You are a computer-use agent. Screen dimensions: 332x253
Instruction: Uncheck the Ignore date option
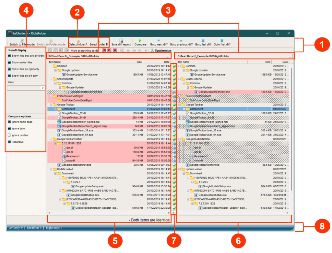click(9, 128)
